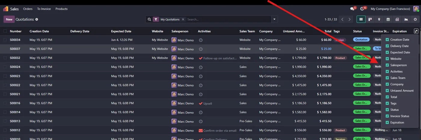Open the Sales app home icon
The image size is (421, 140).
point(6,9)
